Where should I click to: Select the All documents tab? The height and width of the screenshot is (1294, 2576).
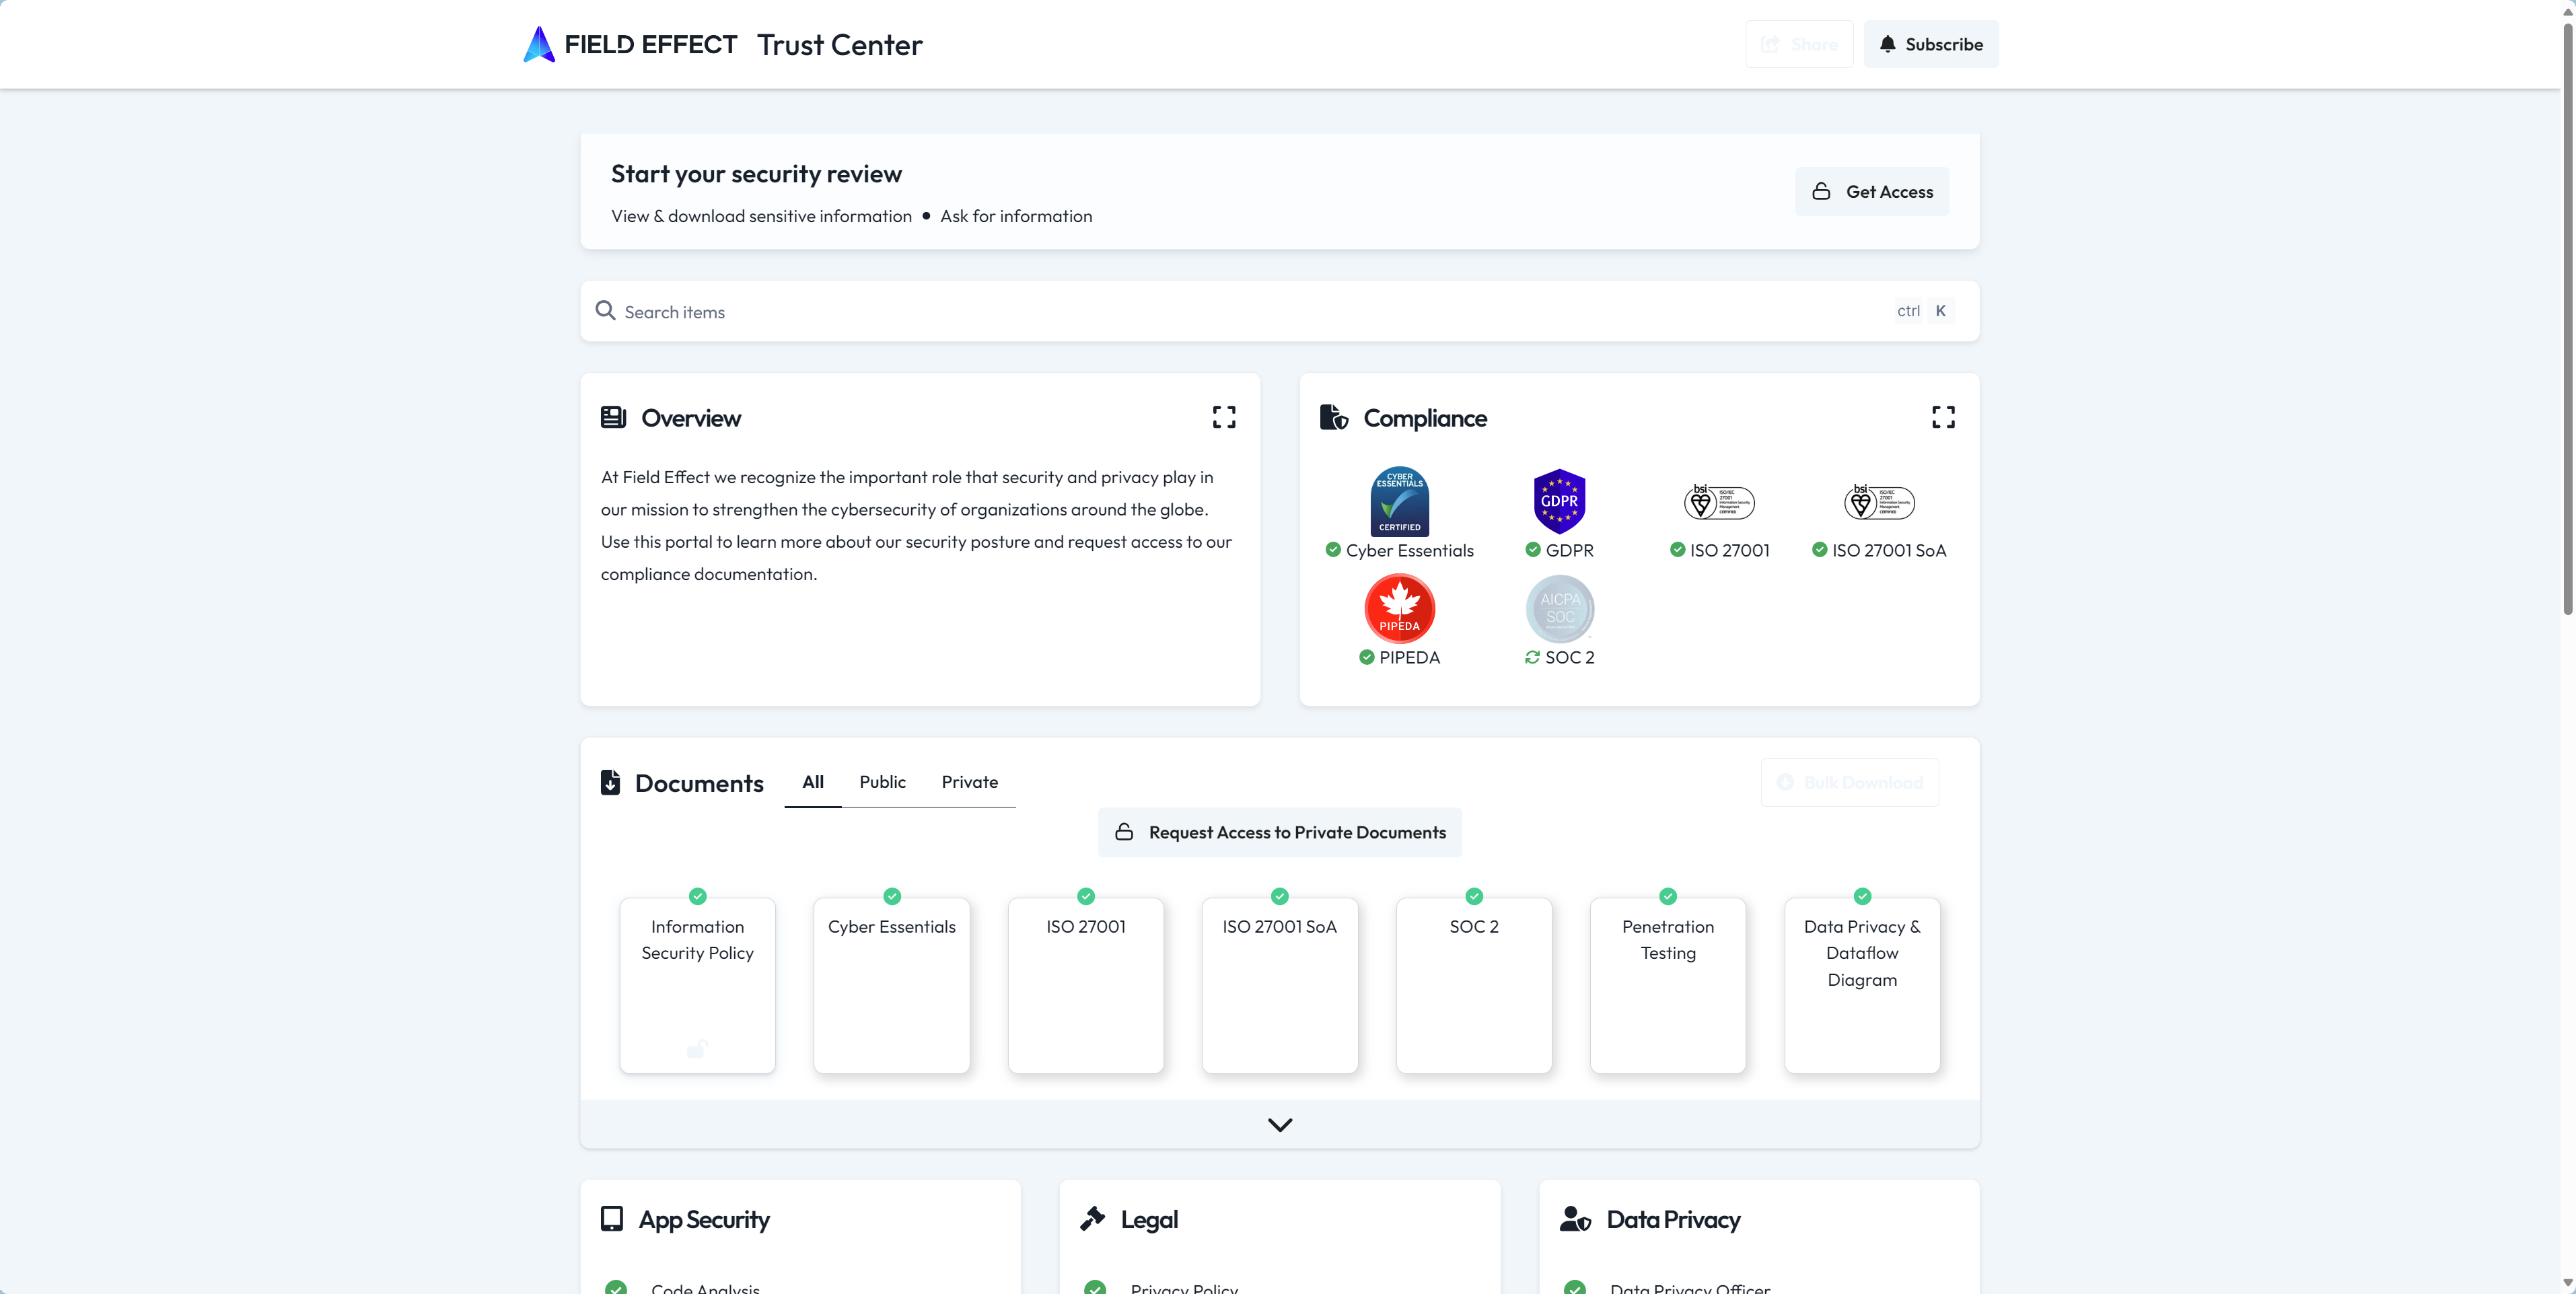point(813,782)
